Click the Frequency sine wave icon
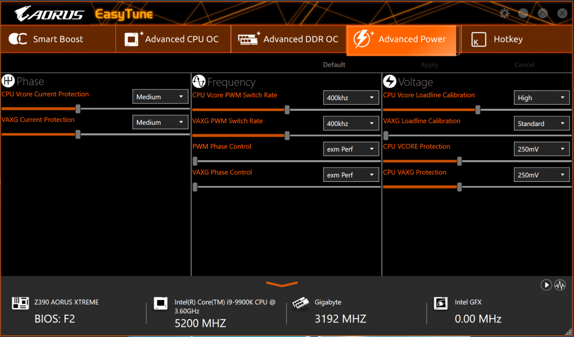Screen dimensions: 574x337 pyautogui.click(x=199, y=82)
